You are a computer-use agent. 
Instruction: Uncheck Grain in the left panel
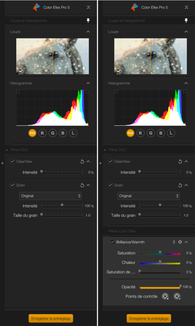pos(12,185)
